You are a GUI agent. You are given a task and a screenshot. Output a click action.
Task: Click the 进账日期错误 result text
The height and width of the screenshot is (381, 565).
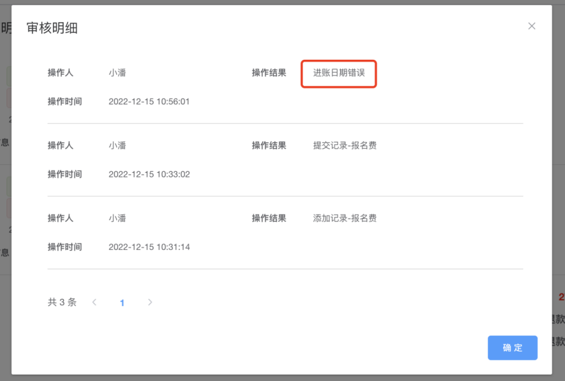click(x=339, y=73)
